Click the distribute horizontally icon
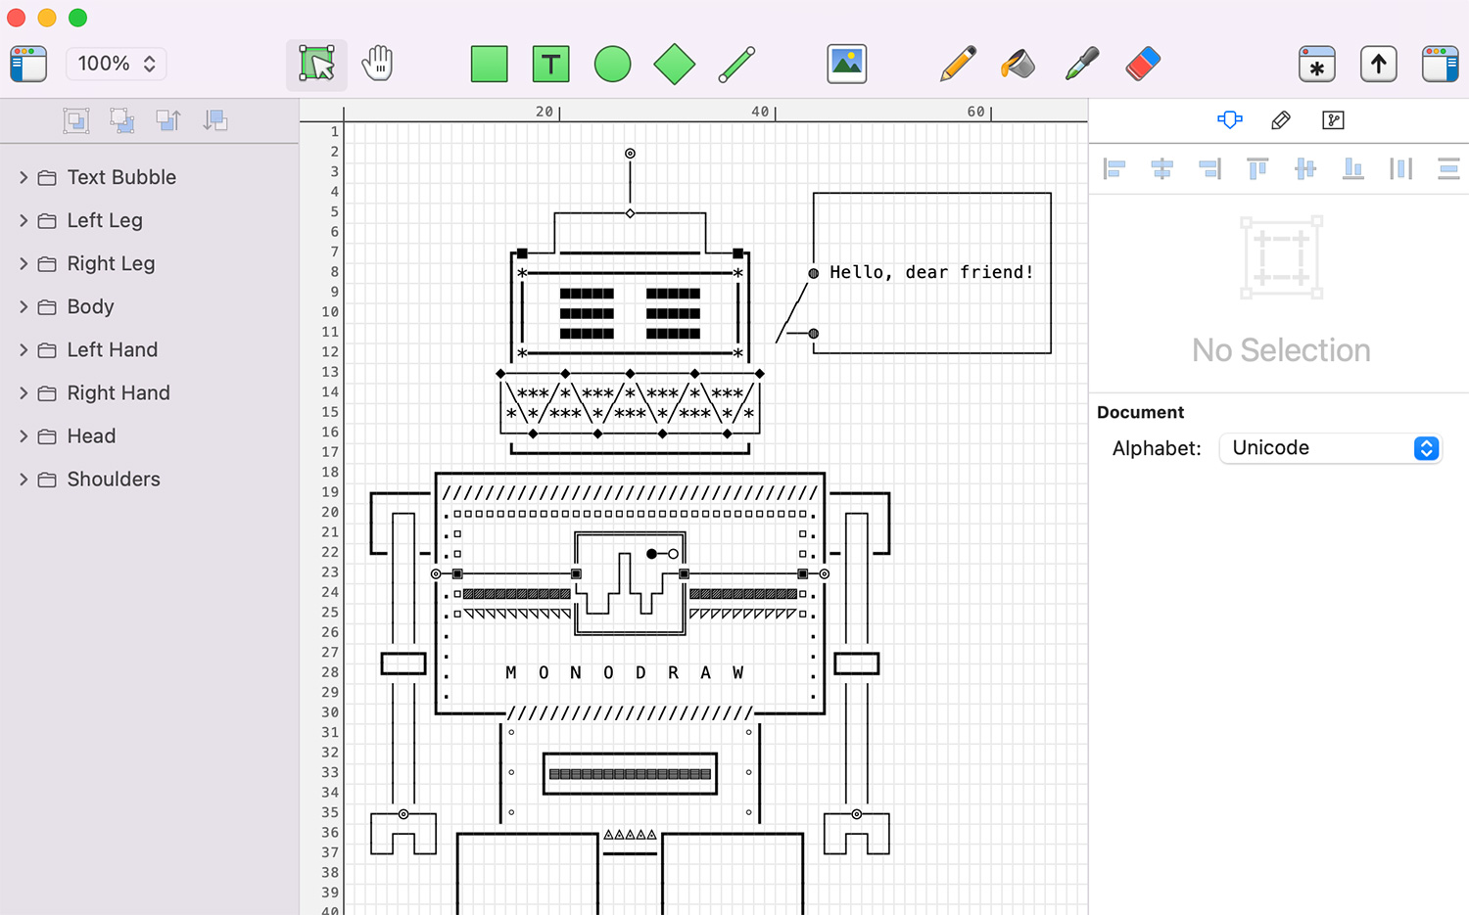The height and width of the screenshot is (915, 1469). coord(1401,168)
